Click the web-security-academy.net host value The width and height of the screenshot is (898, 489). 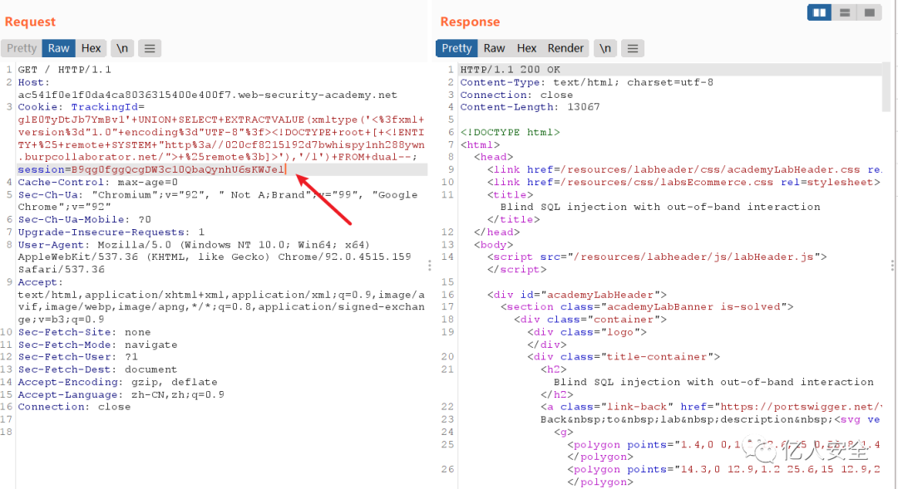207,95
